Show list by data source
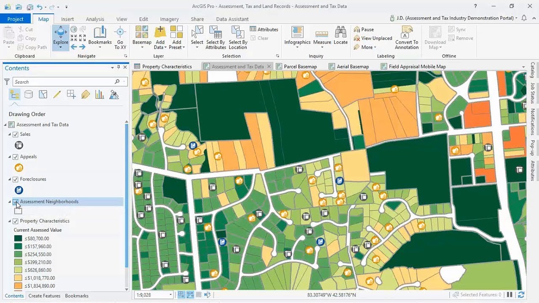The image size is (539, 303). [x=29, y=95]
